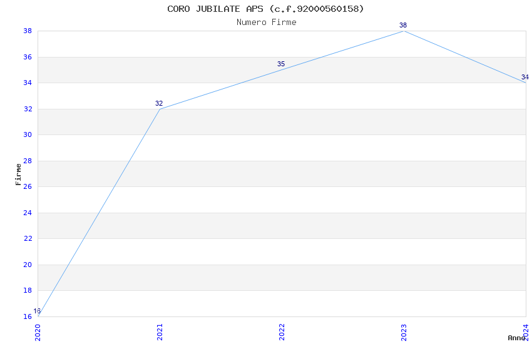Click y-axis tick value 26
532x344 pixels.
tap(28, 186)
